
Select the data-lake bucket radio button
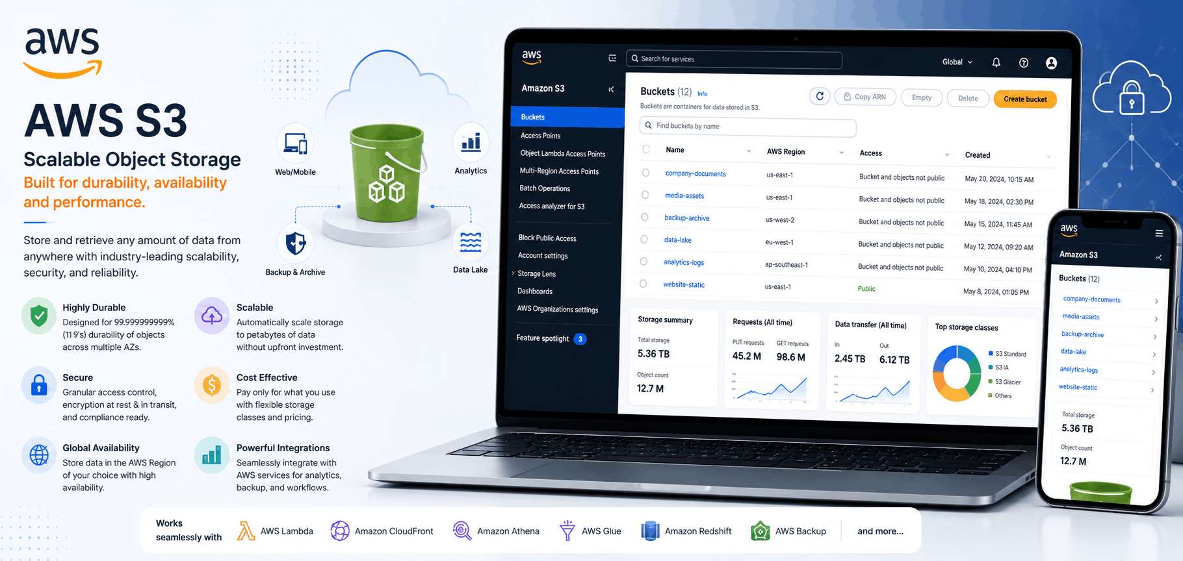click(x=644, y=239)
